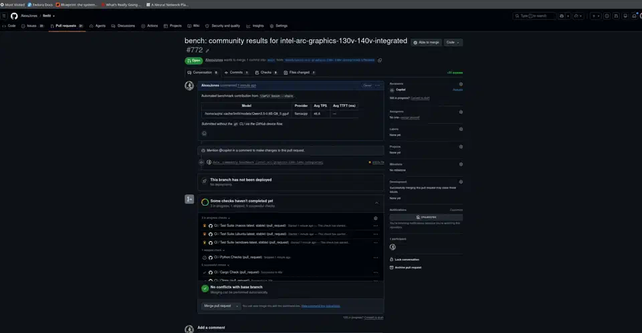The height and width of the screenshot is (333, 642).
Task: Open options for macos-latest Test Suite check
Action: pos(375,226)
